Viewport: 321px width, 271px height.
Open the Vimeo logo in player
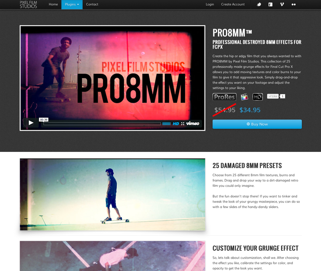[x=193, y=123]
